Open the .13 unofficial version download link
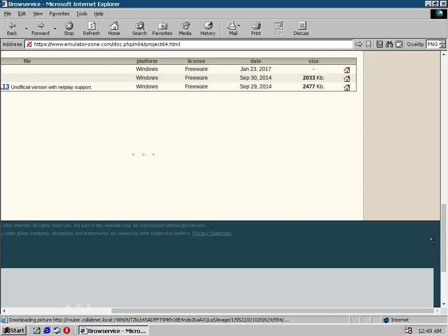Viewport: 448px width, 336px height. pos(5,87)
